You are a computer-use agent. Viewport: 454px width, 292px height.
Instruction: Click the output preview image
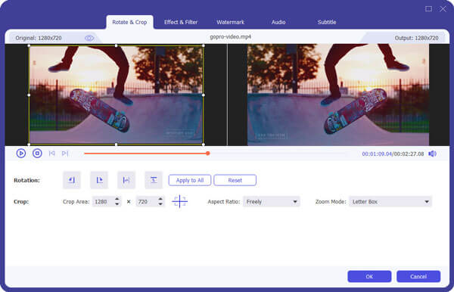(338, 95)
